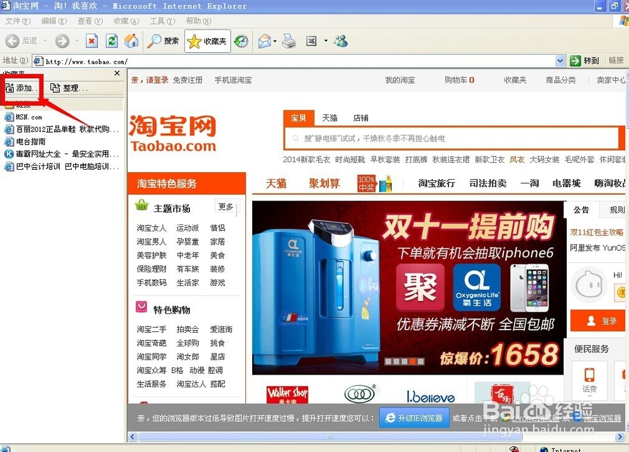Screen dimensions: 629x452
Task: Open the 帮助(H) menu
Action: (198, 21)
